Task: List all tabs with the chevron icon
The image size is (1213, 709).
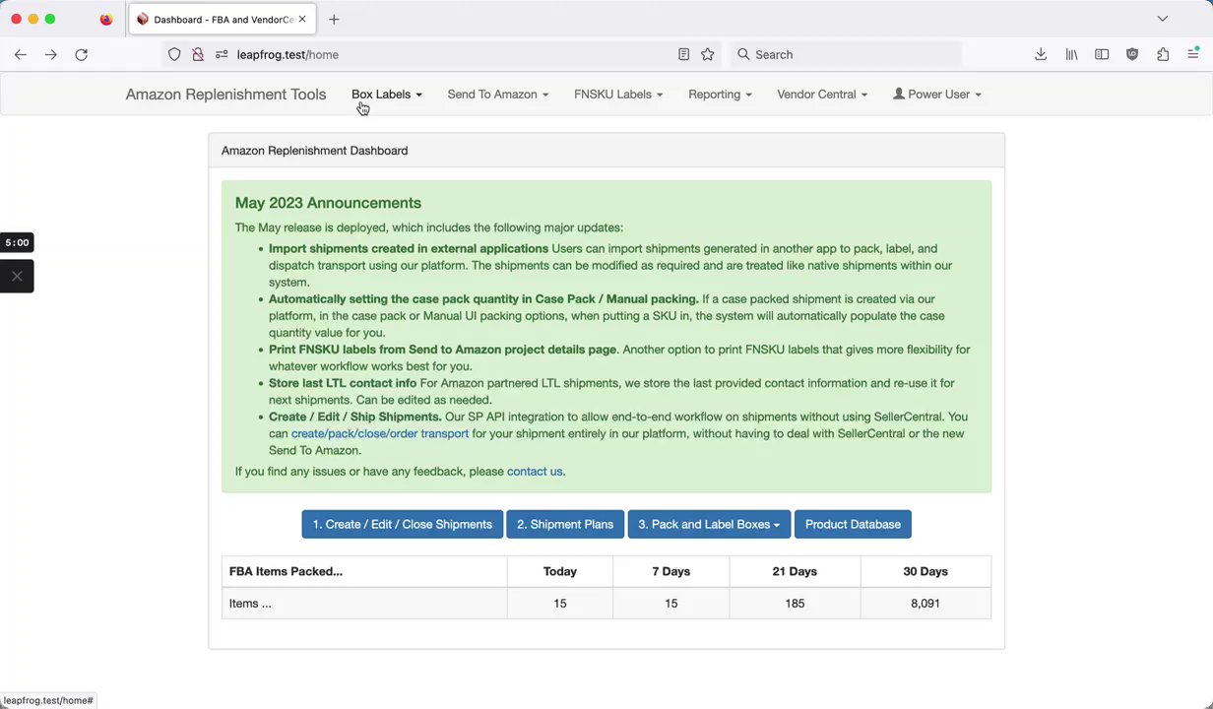Action: 1162,19
